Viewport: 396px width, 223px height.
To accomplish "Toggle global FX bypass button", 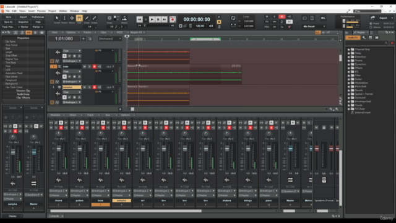I will point(267,22).
